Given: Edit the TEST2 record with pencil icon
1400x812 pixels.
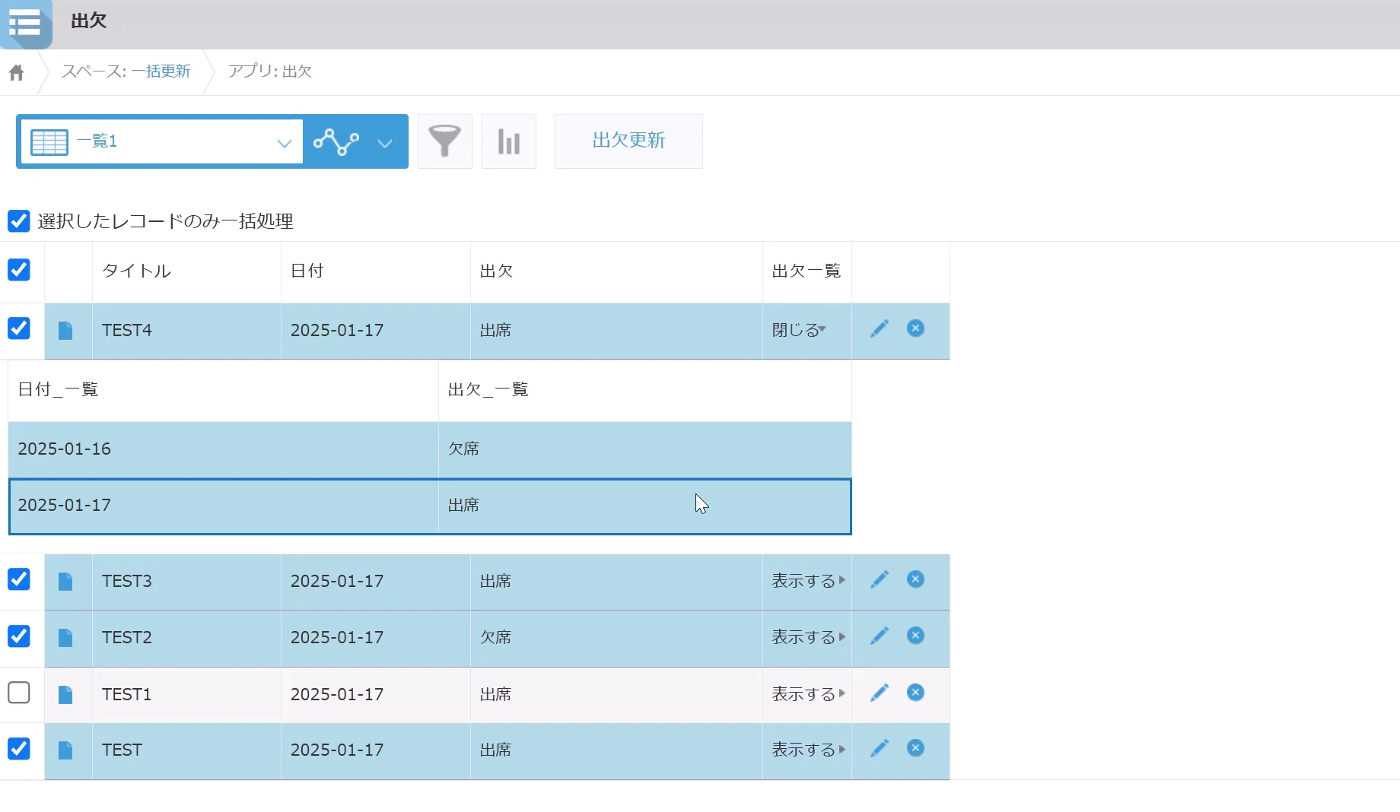Looking at the screenshot, I should point(880,636).
